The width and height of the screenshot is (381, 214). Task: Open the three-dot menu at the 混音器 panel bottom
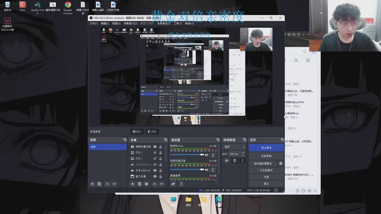[x=181, y=184]
